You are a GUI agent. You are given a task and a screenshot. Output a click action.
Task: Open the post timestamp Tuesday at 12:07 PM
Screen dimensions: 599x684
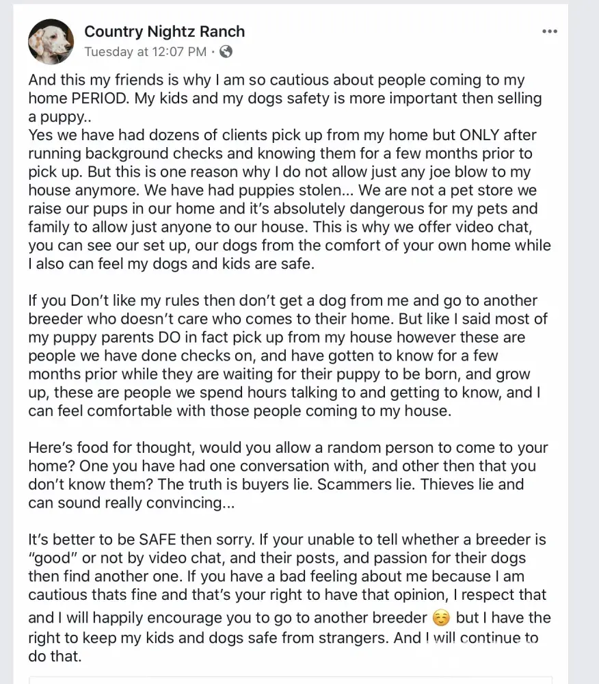pyautogui.click(x=145, y=51)
